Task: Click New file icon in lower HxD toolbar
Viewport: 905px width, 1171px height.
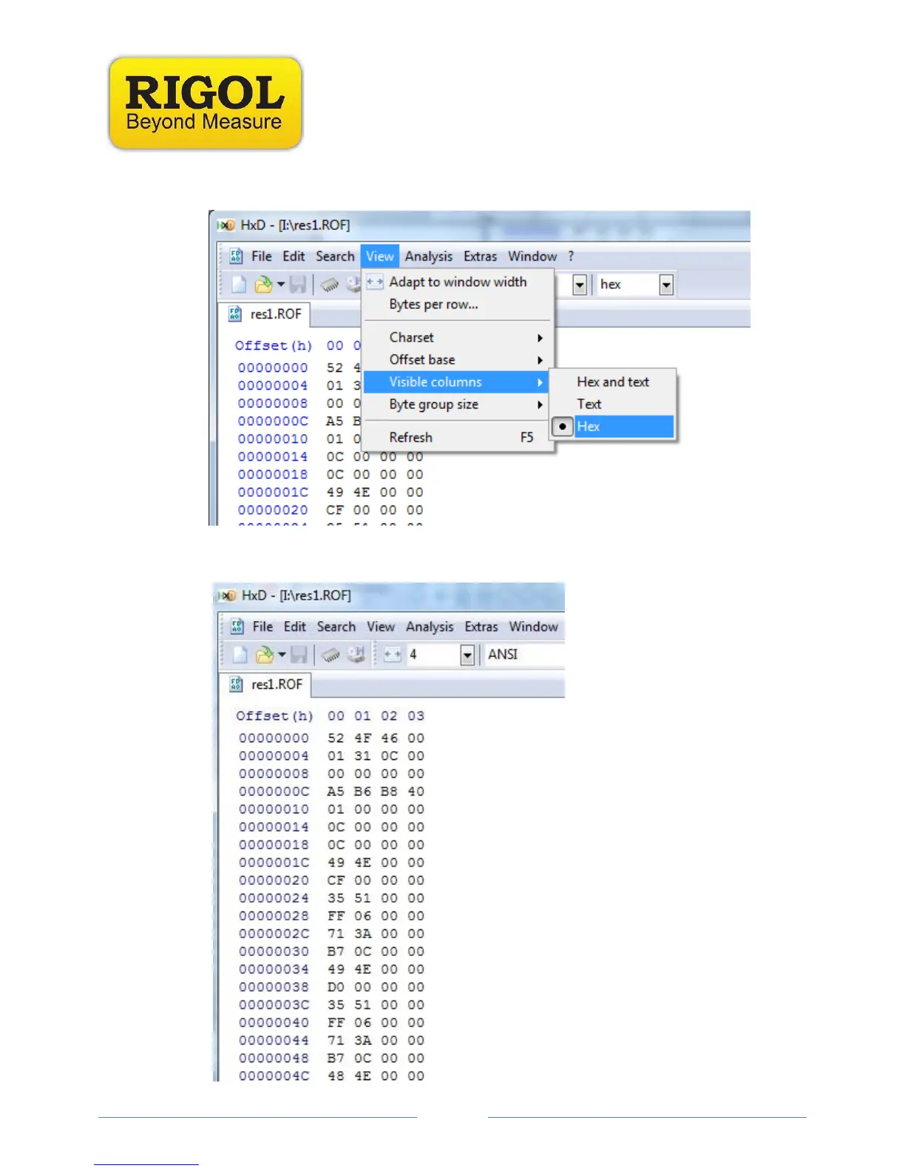Action: pyautogui.click(x=240, y=654)
